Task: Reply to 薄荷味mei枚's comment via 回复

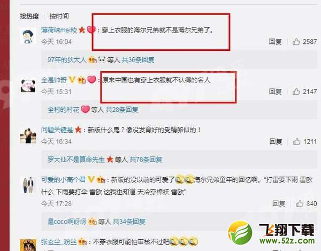Action: pos(276,42)
